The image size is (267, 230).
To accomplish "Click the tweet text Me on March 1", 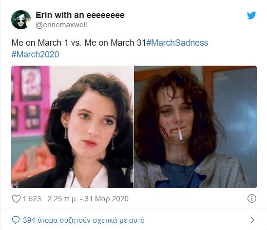I will tap(39, 43).
